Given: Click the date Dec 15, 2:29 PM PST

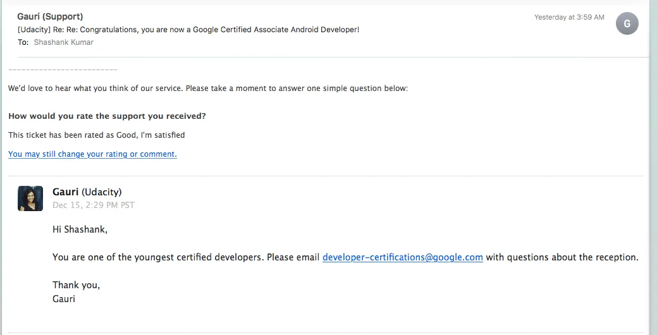Looking at the screenshot, I should 94,205.
